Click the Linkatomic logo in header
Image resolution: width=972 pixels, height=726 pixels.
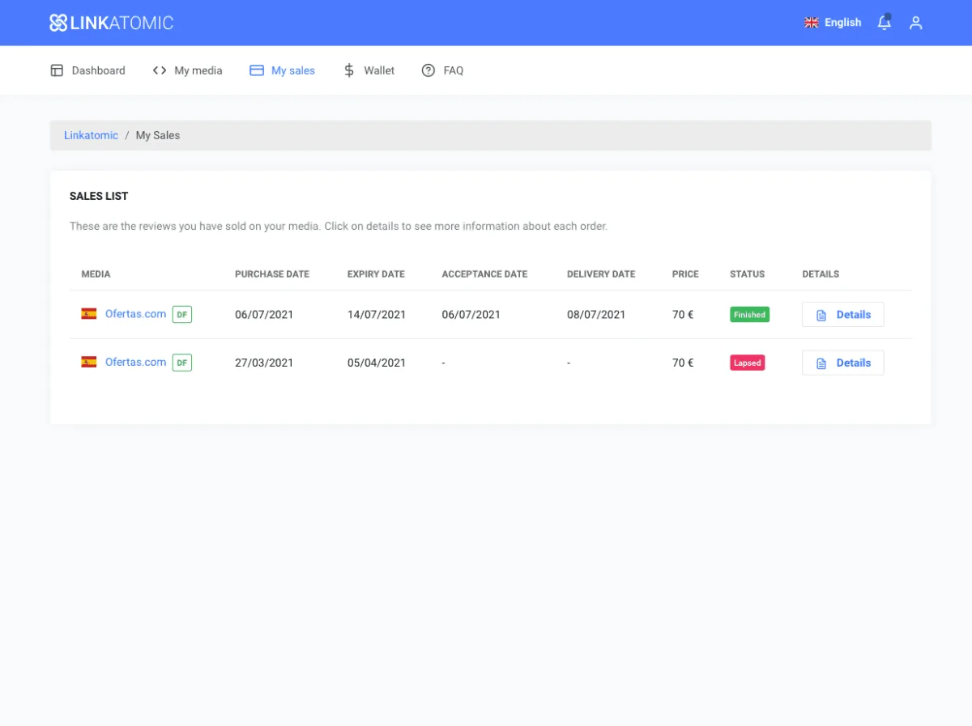coord(111,23)
